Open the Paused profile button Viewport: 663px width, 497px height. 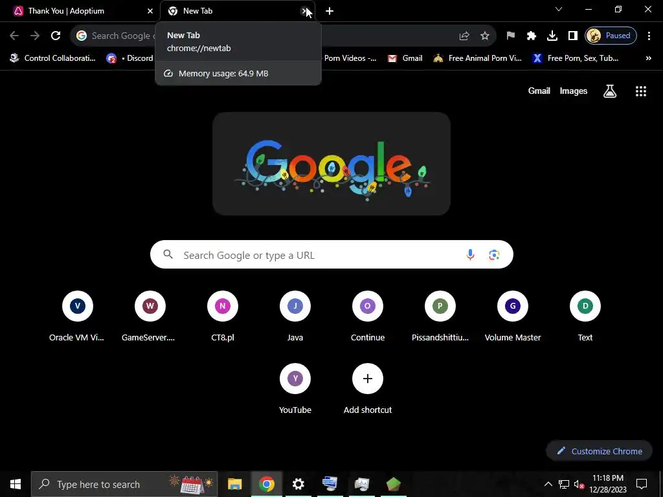click(x=611, y=36)
